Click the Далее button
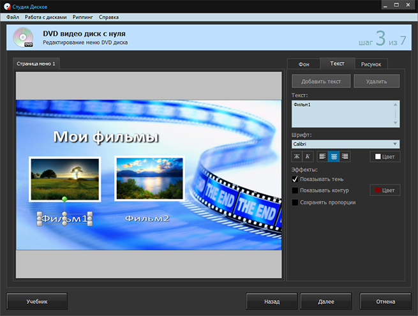 click(x=325, y=301)
